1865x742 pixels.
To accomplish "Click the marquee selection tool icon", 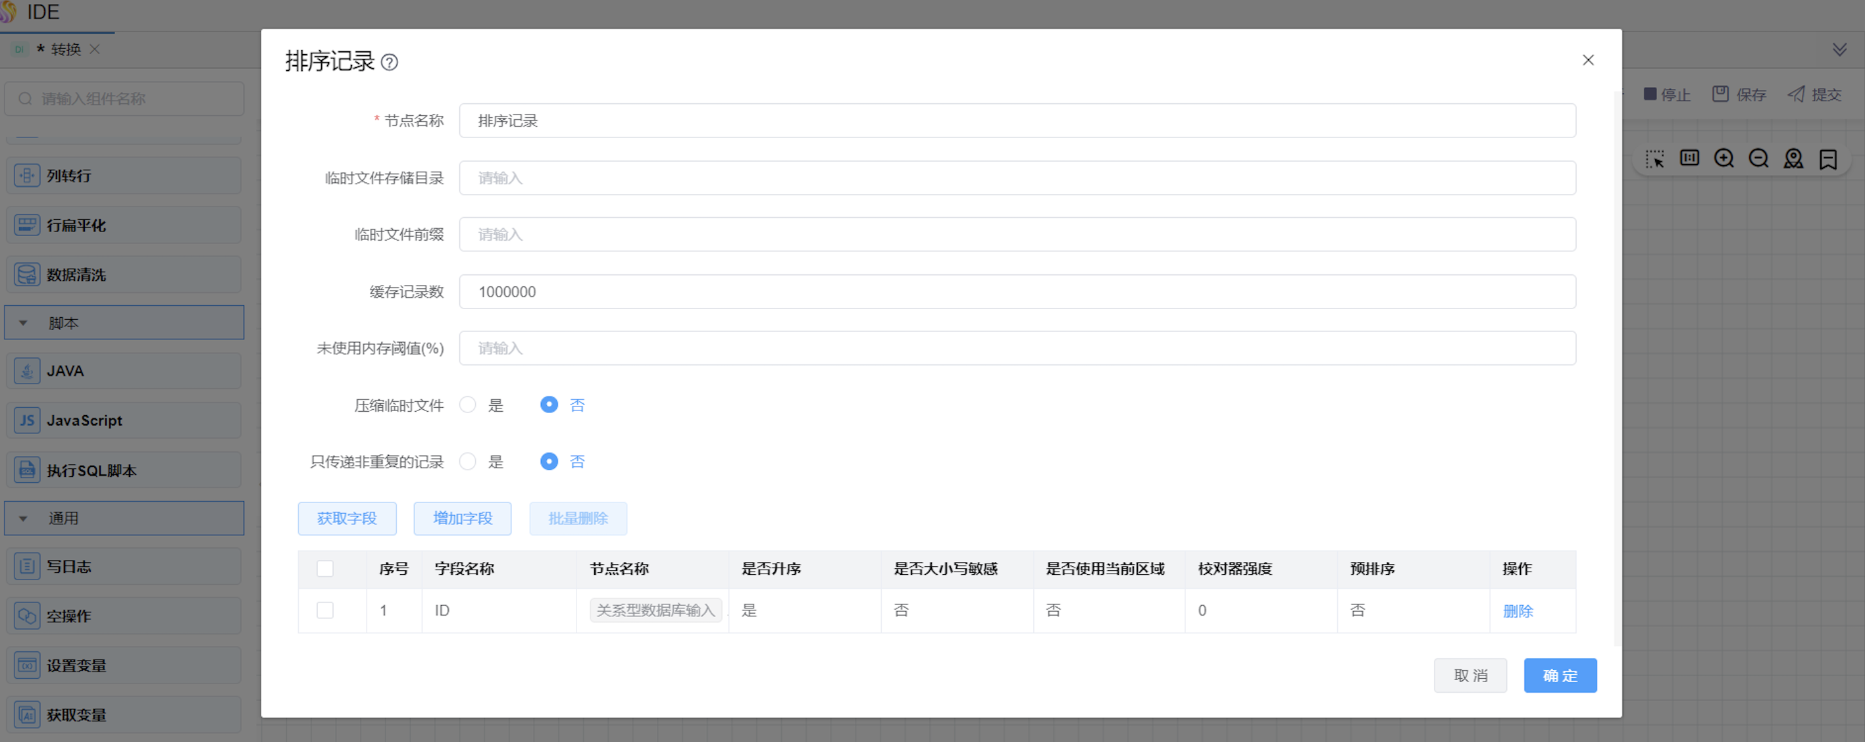I will pyautogui.click(x=1654, y=159).
